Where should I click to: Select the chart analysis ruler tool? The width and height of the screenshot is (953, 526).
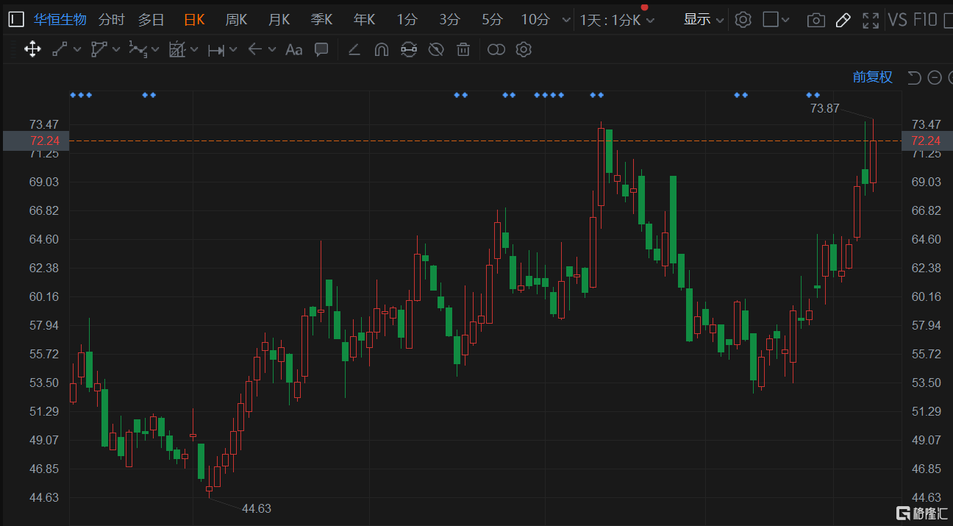(x=176, y=49)
